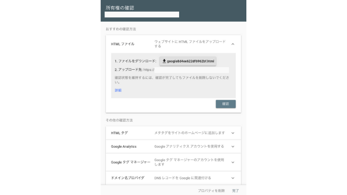The width and height of the screenshot is (347, 195).
Task: Collapse the HTML ファイル section using the up chevron
Action: coord(232,44)
